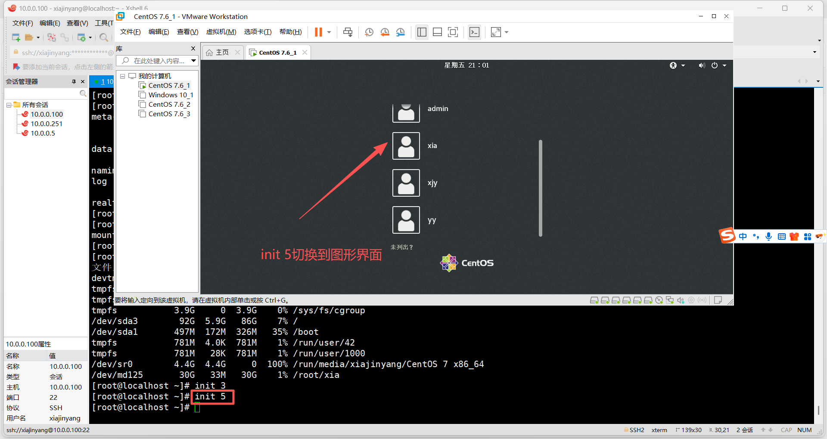
Task: Open VMware 帮助(H) menu
Action: [290, 32]
